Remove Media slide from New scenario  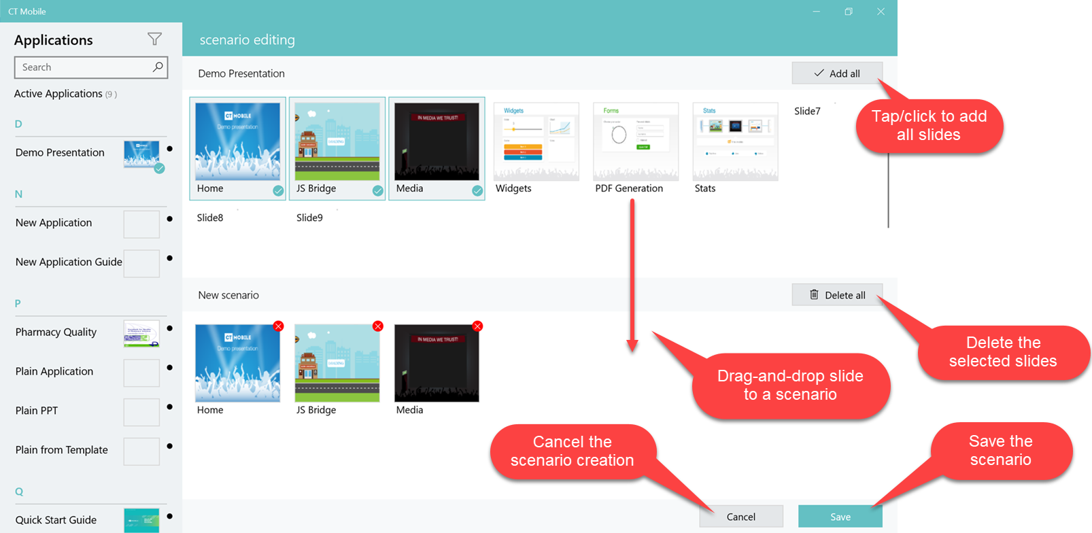point(477,326)
